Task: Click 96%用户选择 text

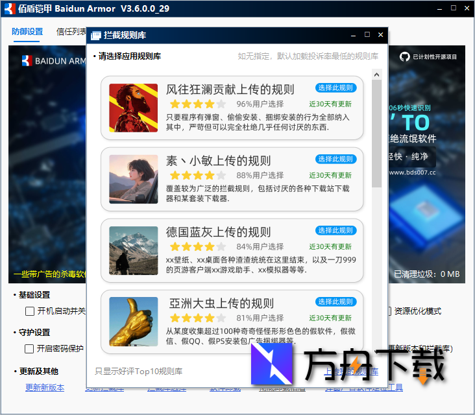Action: [260, 104]
